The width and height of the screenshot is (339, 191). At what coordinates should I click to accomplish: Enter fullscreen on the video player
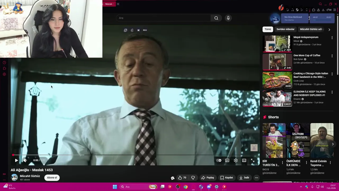pyautogui.click(x=253, y=160)
